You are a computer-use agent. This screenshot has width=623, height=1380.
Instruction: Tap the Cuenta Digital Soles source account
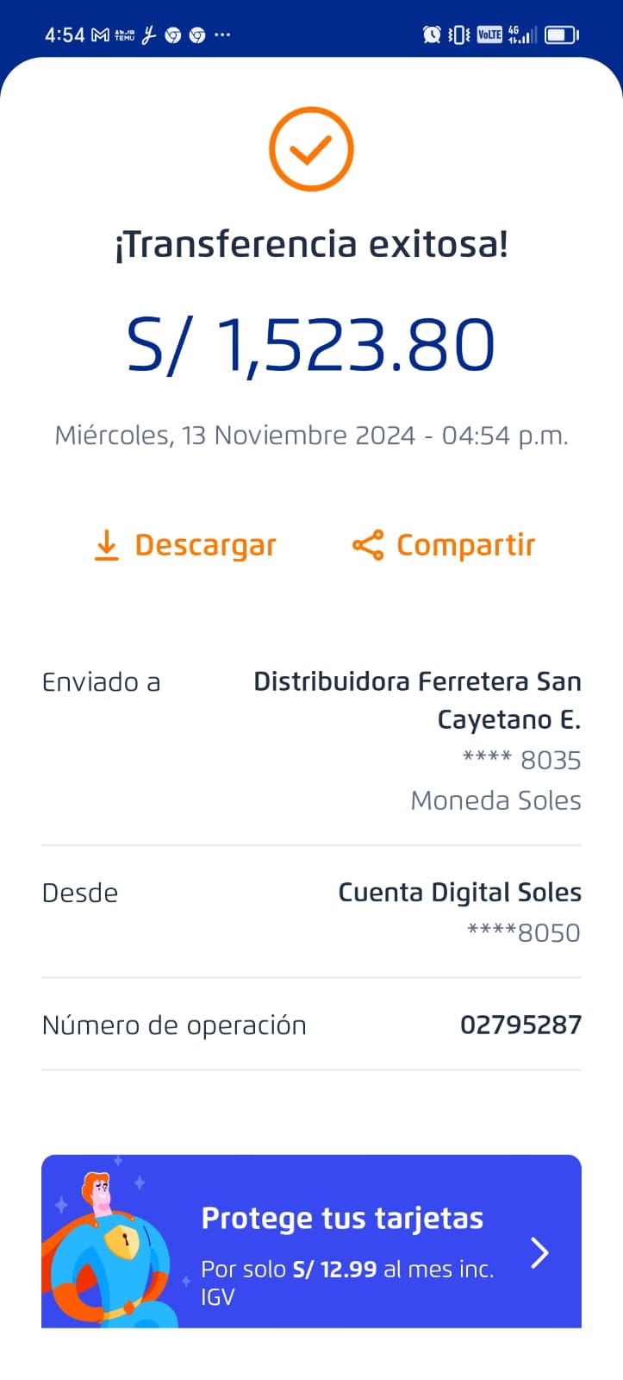point(459,892)
